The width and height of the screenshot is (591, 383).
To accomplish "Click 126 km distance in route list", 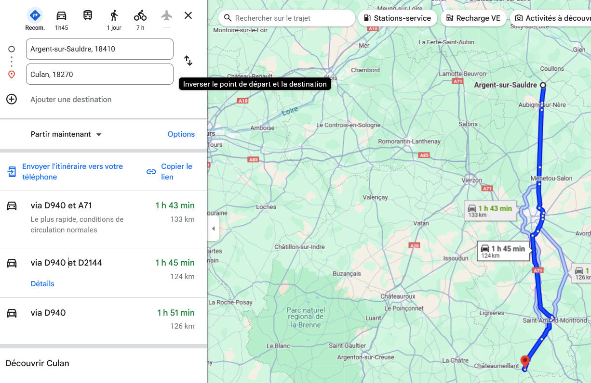I will pyautogui.click(x=182, y=326).
